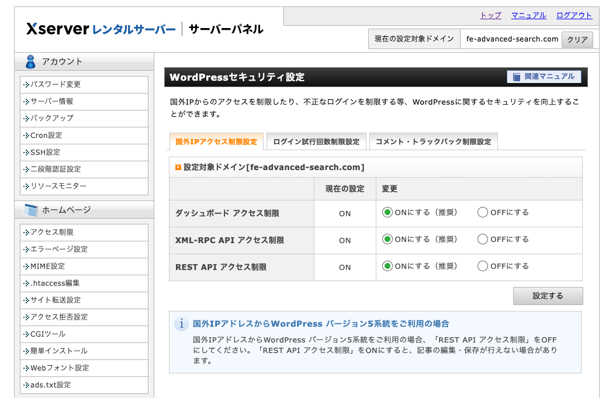Select ONにする for REST API アクセス制限
The width and height of the screenshot is (616, 398).
387,266
